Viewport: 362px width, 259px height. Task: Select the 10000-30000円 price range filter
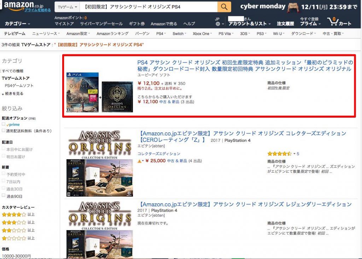tap(16, 256)
